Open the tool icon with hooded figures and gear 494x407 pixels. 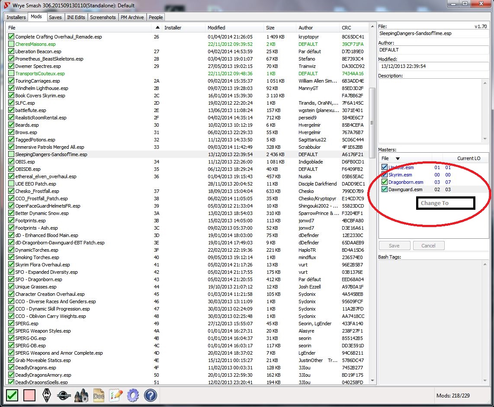click(x=81, y=395)
